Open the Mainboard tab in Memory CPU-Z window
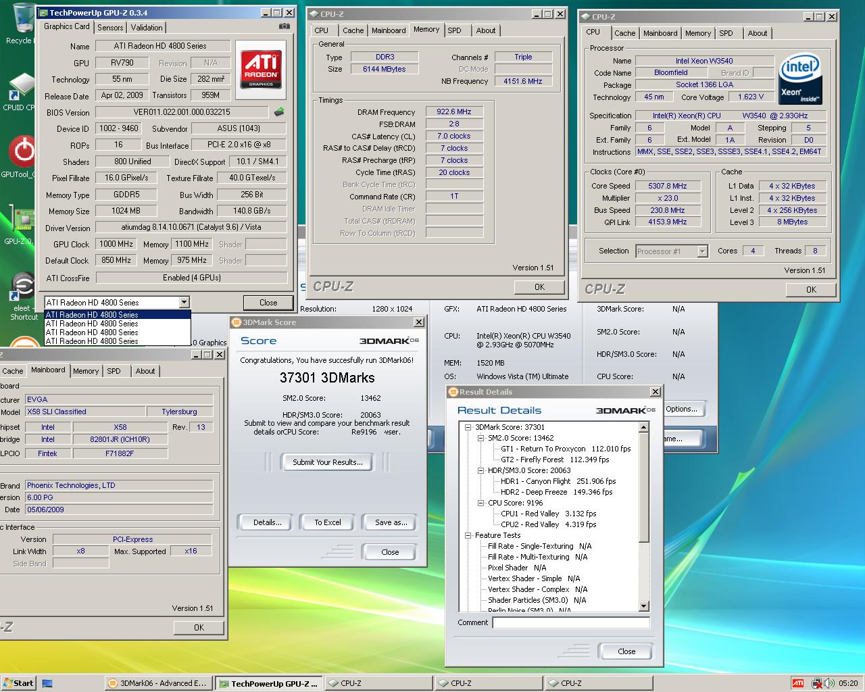Viewport: 865px width, 692px height. 389,30
